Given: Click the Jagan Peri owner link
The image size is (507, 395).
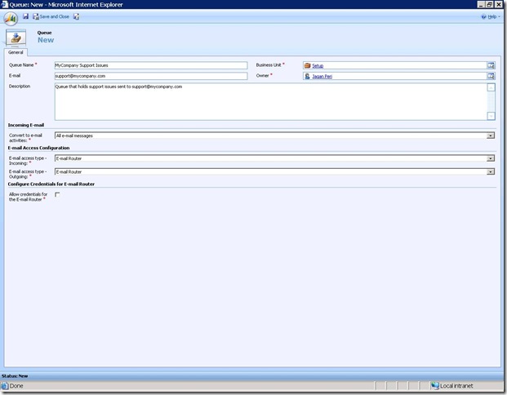Looking at the screenshot, I should 323,76.
